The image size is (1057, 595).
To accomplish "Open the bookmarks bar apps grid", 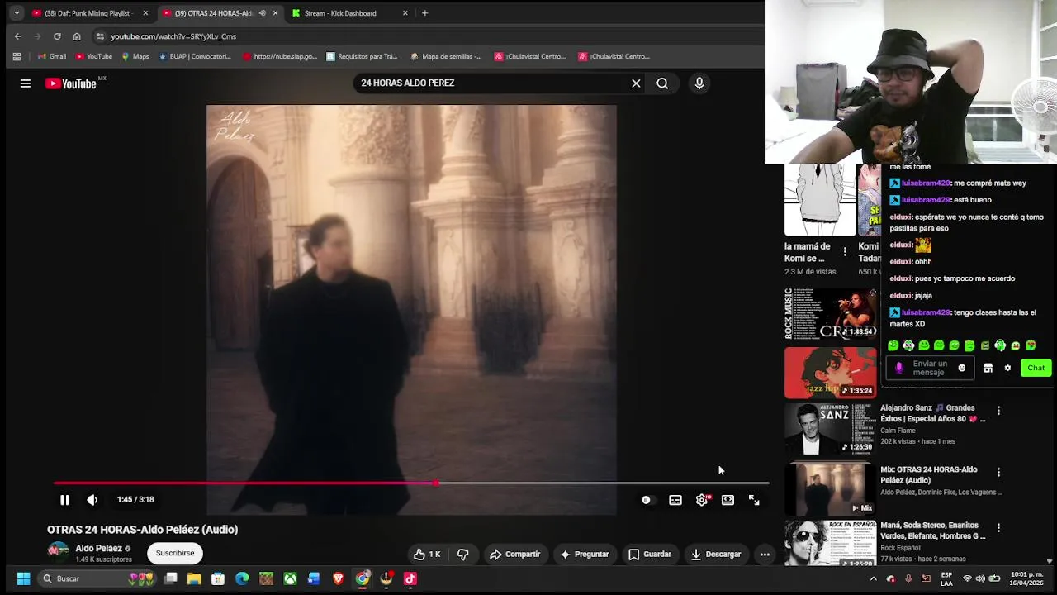I will tap(17, 56).
